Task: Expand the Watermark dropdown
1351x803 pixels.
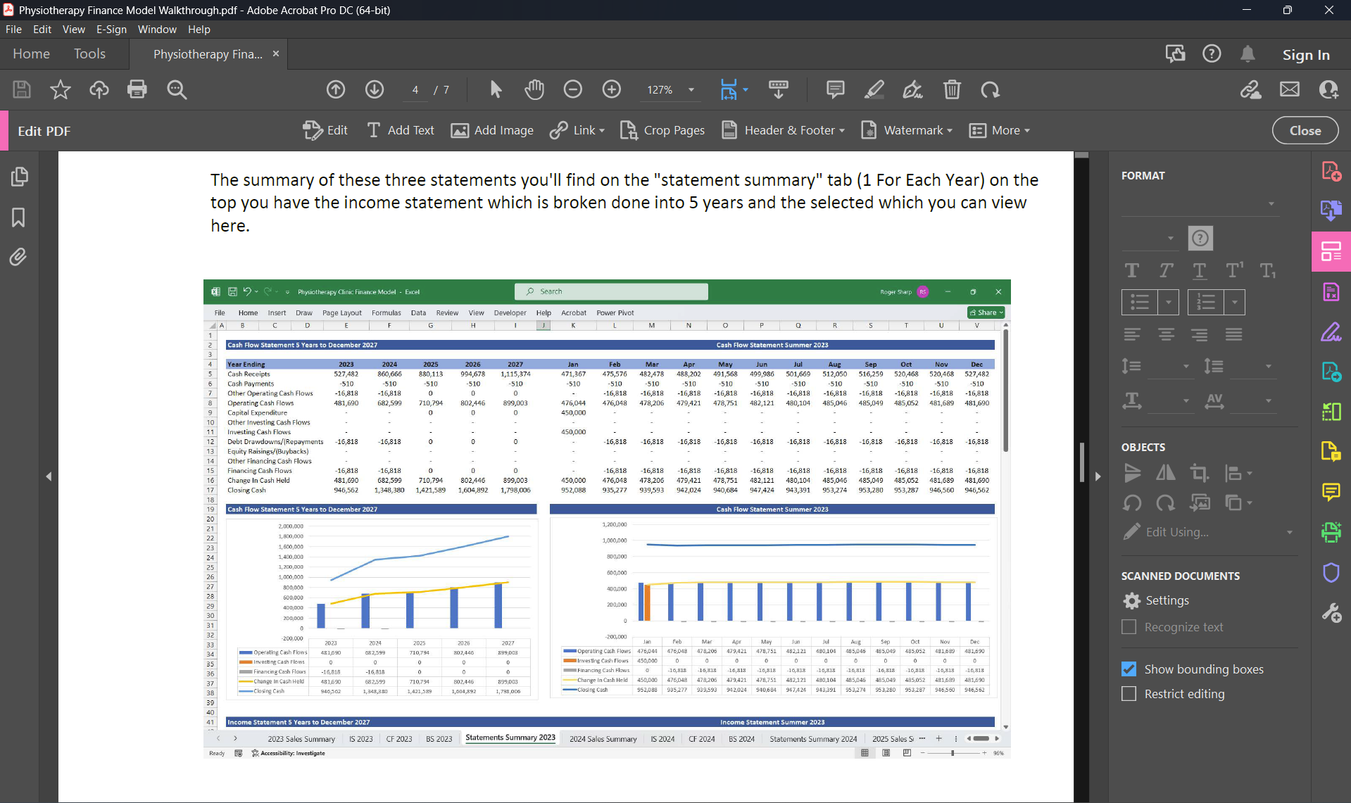Action: tap(950, 131)
